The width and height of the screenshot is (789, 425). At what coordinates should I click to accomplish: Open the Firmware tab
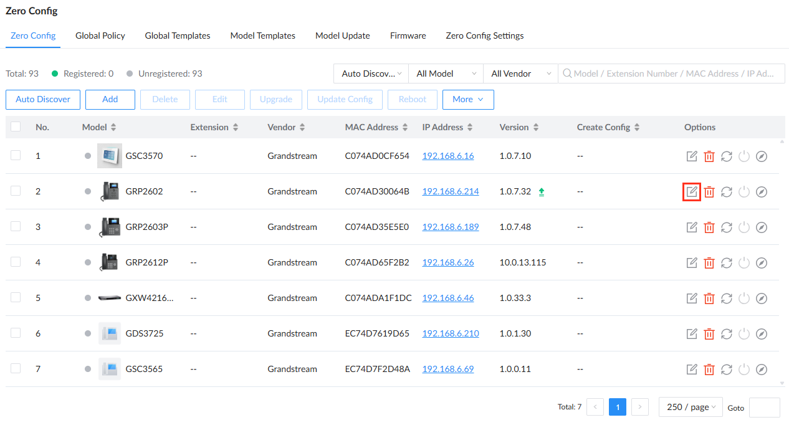click(408, 36)
